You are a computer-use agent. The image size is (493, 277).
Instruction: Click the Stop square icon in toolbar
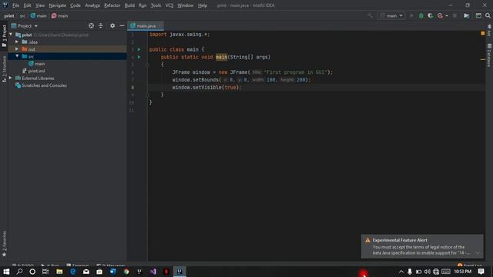coord(454,15)
